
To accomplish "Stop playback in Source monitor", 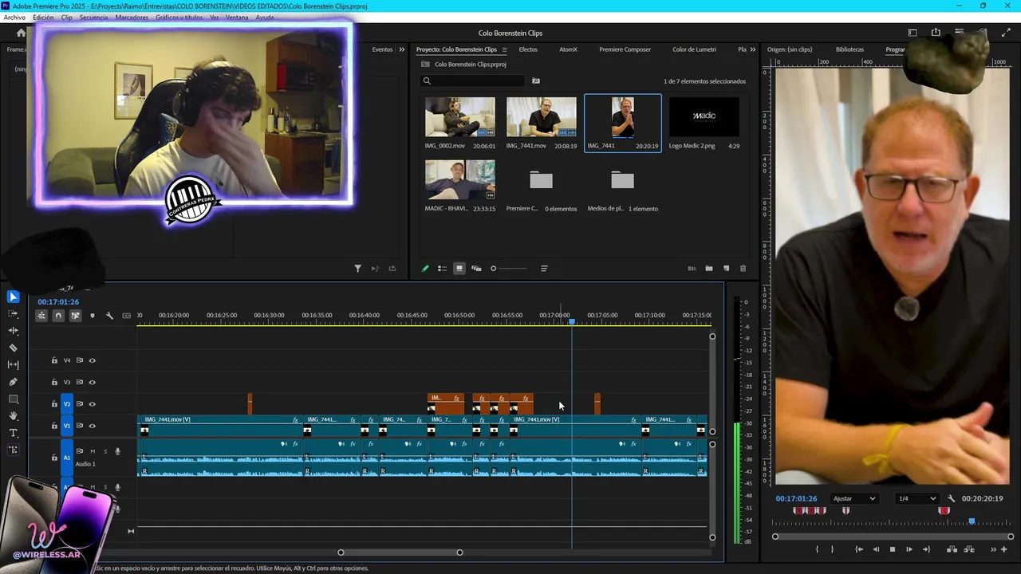I will pos(893,549).
